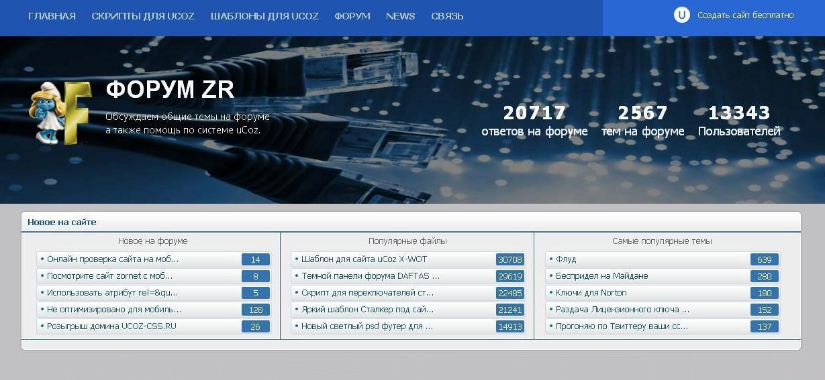Click the 'Самые популярные темы' column title
825x380 pixels.
[x=662, y=241]
